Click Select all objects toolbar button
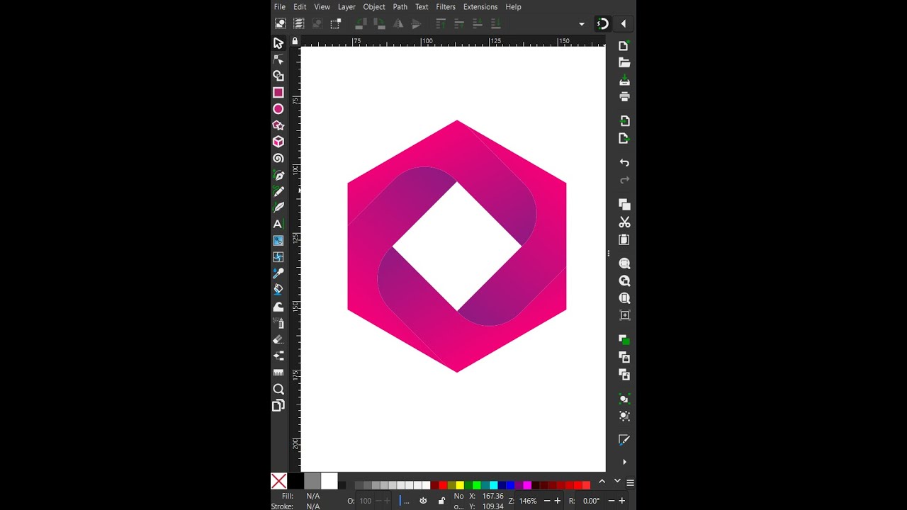Viewport: 907px width, 510px height. click(x=281, y=23)
